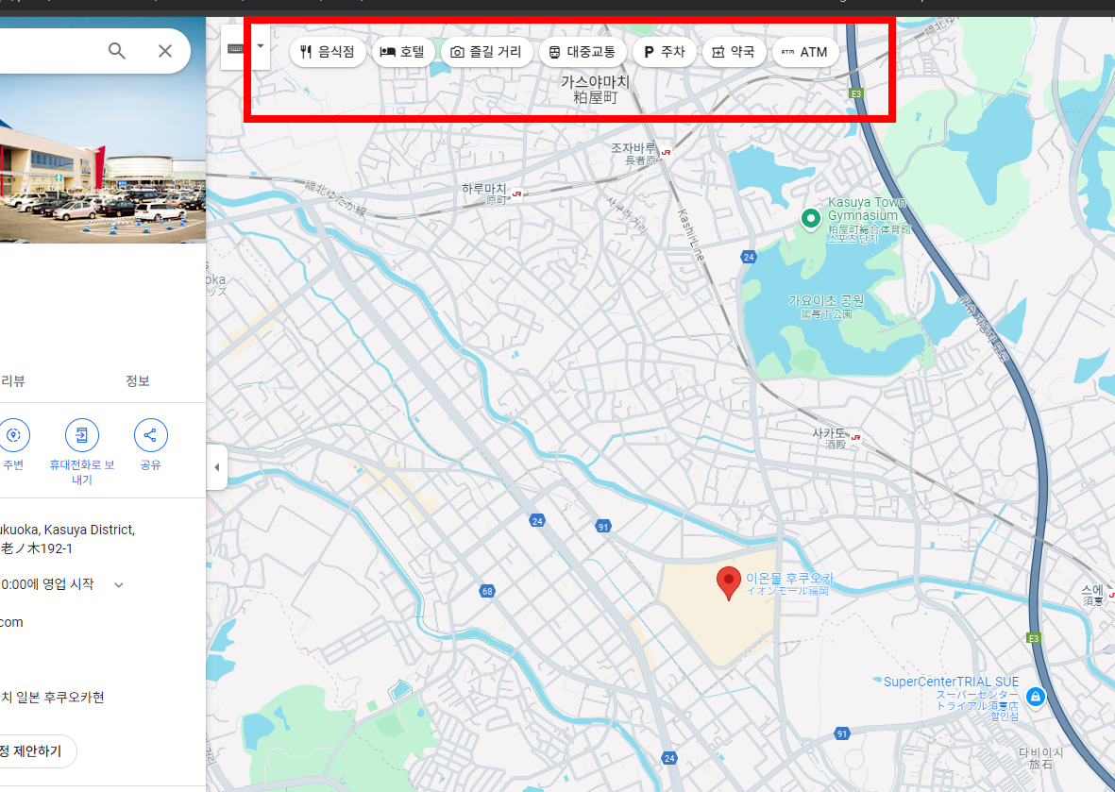Expand the keyboard input method dropdown arrow

(x=259, y=45)
